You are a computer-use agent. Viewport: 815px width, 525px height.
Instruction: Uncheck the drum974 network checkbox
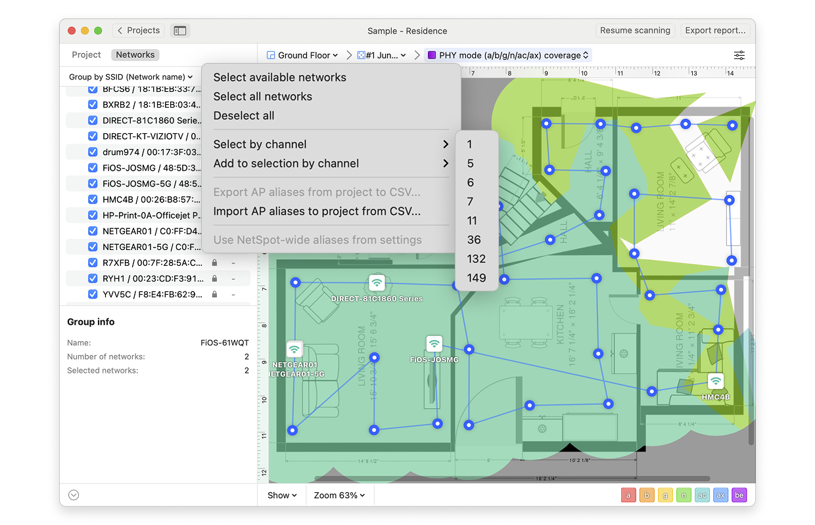(93, 152)
